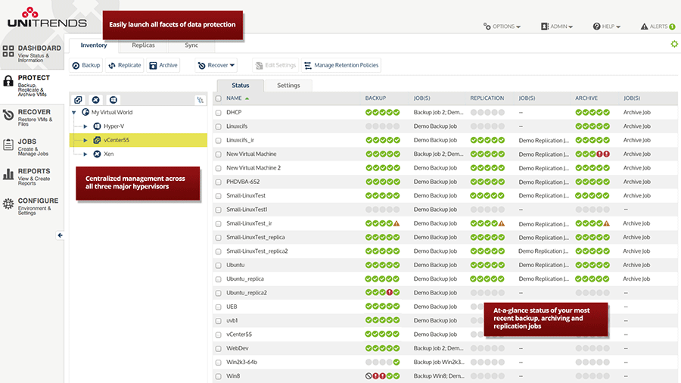The height and width of the screenshot is (383, 681).
Task: Click the Archive toolbar button
Action: pos(163,65)
